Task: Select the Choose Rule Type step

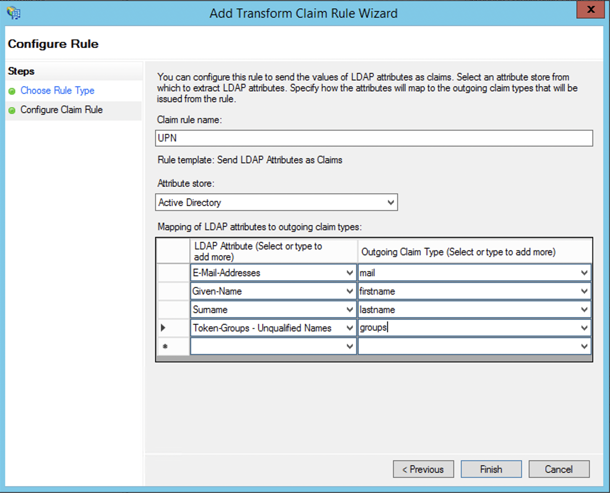Action: pos(57,91)
